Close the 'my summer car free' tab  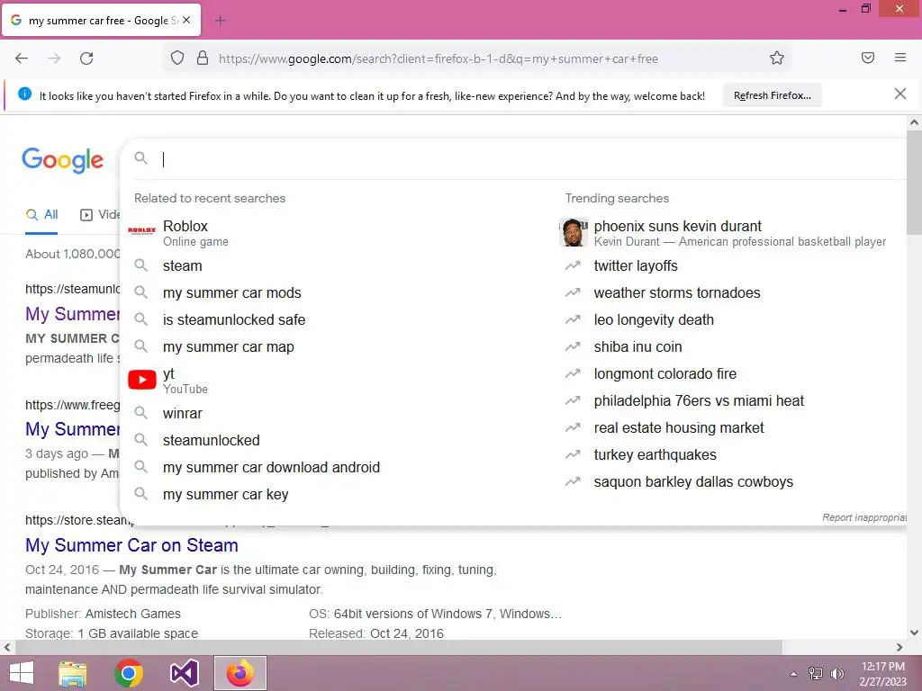click(x=186, y=20)
